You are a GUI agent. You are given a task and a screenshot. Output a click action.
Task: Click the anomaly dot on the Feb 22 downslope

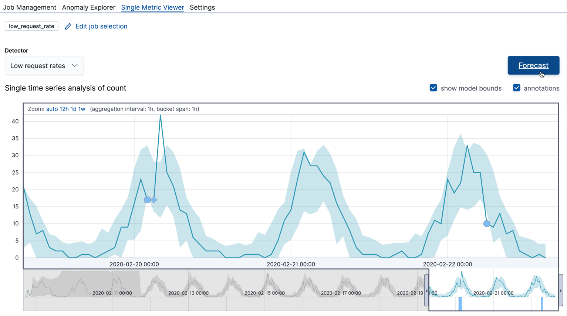(487, 224)
